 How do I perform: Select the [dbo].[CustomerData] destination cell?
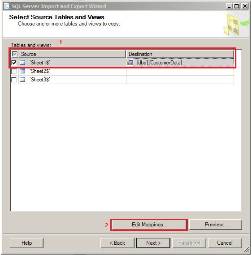coord(184,63)
